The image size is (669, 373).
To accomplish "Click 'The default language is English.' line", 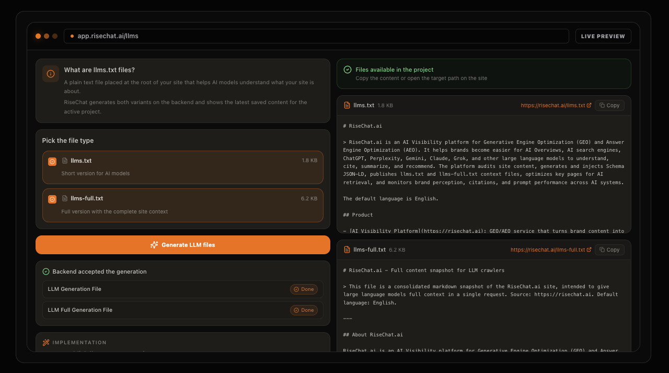I will click(391, 199).
